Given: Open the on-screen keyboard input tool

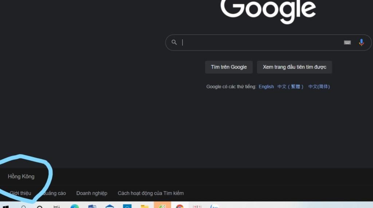Looking at the screenshot, I should coord(347,43).
